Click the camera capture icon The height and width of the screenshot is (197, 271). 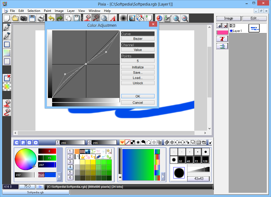click(24, 18)
